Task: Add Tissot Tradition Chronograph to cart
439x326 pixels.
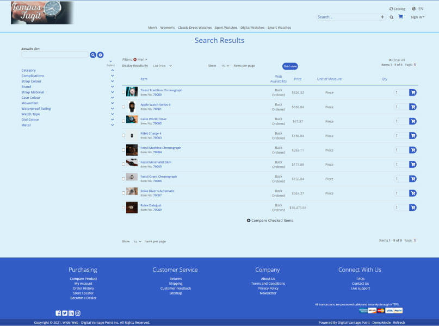Action: 413,92
